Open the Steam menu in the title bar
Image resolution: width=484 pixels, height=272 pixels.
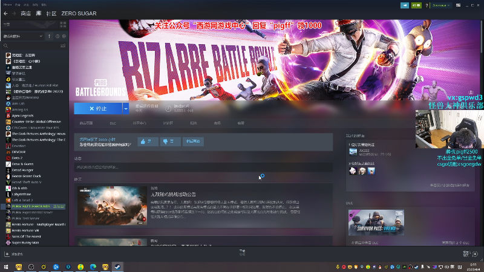7,5
